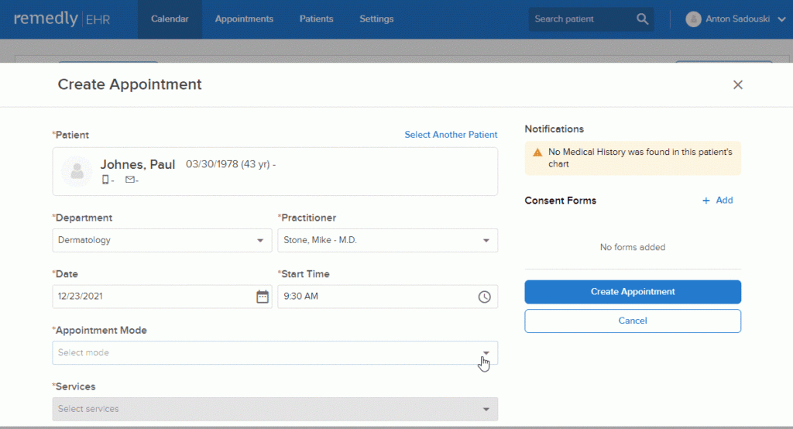Open the Settings menu item

[x=376, y=19]
